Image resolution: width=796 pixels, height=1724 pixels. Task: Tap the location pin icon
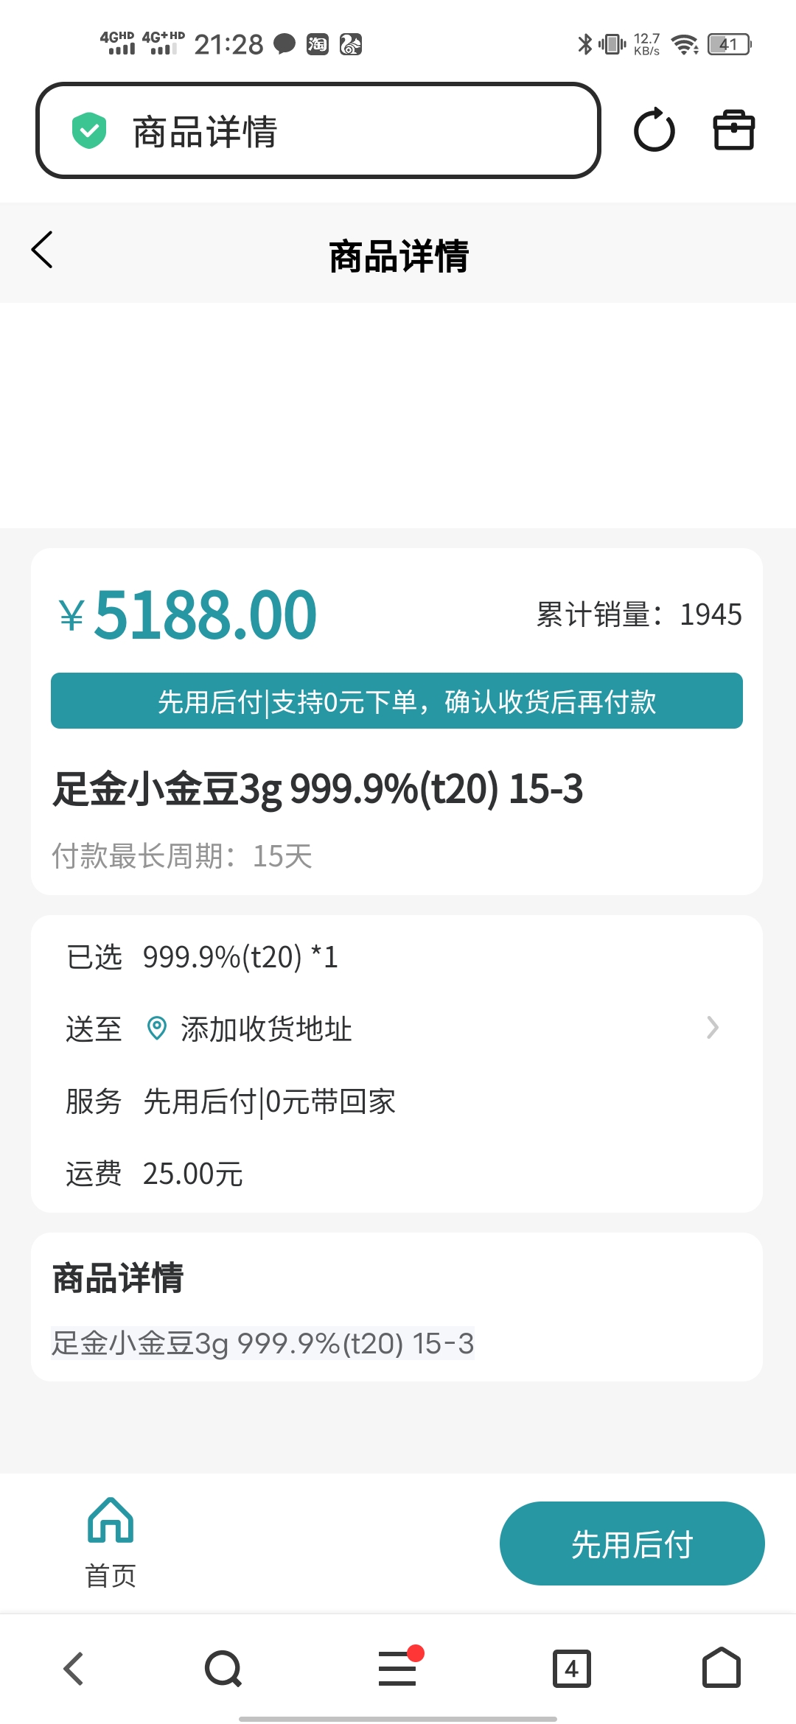tap(156, 1028)
